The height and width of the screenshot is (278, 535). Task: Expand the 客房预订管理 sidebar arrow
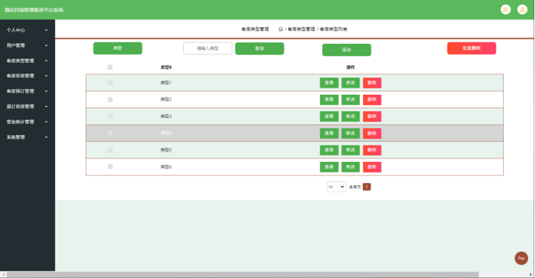[x=47, y=91]
